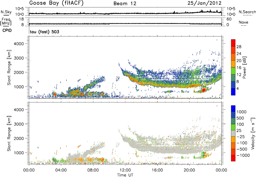Image resolution: width=256 pixels, height=177 pixels.
Task: Click the solid line sample under N.Sky
Action: tap(6, 15)
